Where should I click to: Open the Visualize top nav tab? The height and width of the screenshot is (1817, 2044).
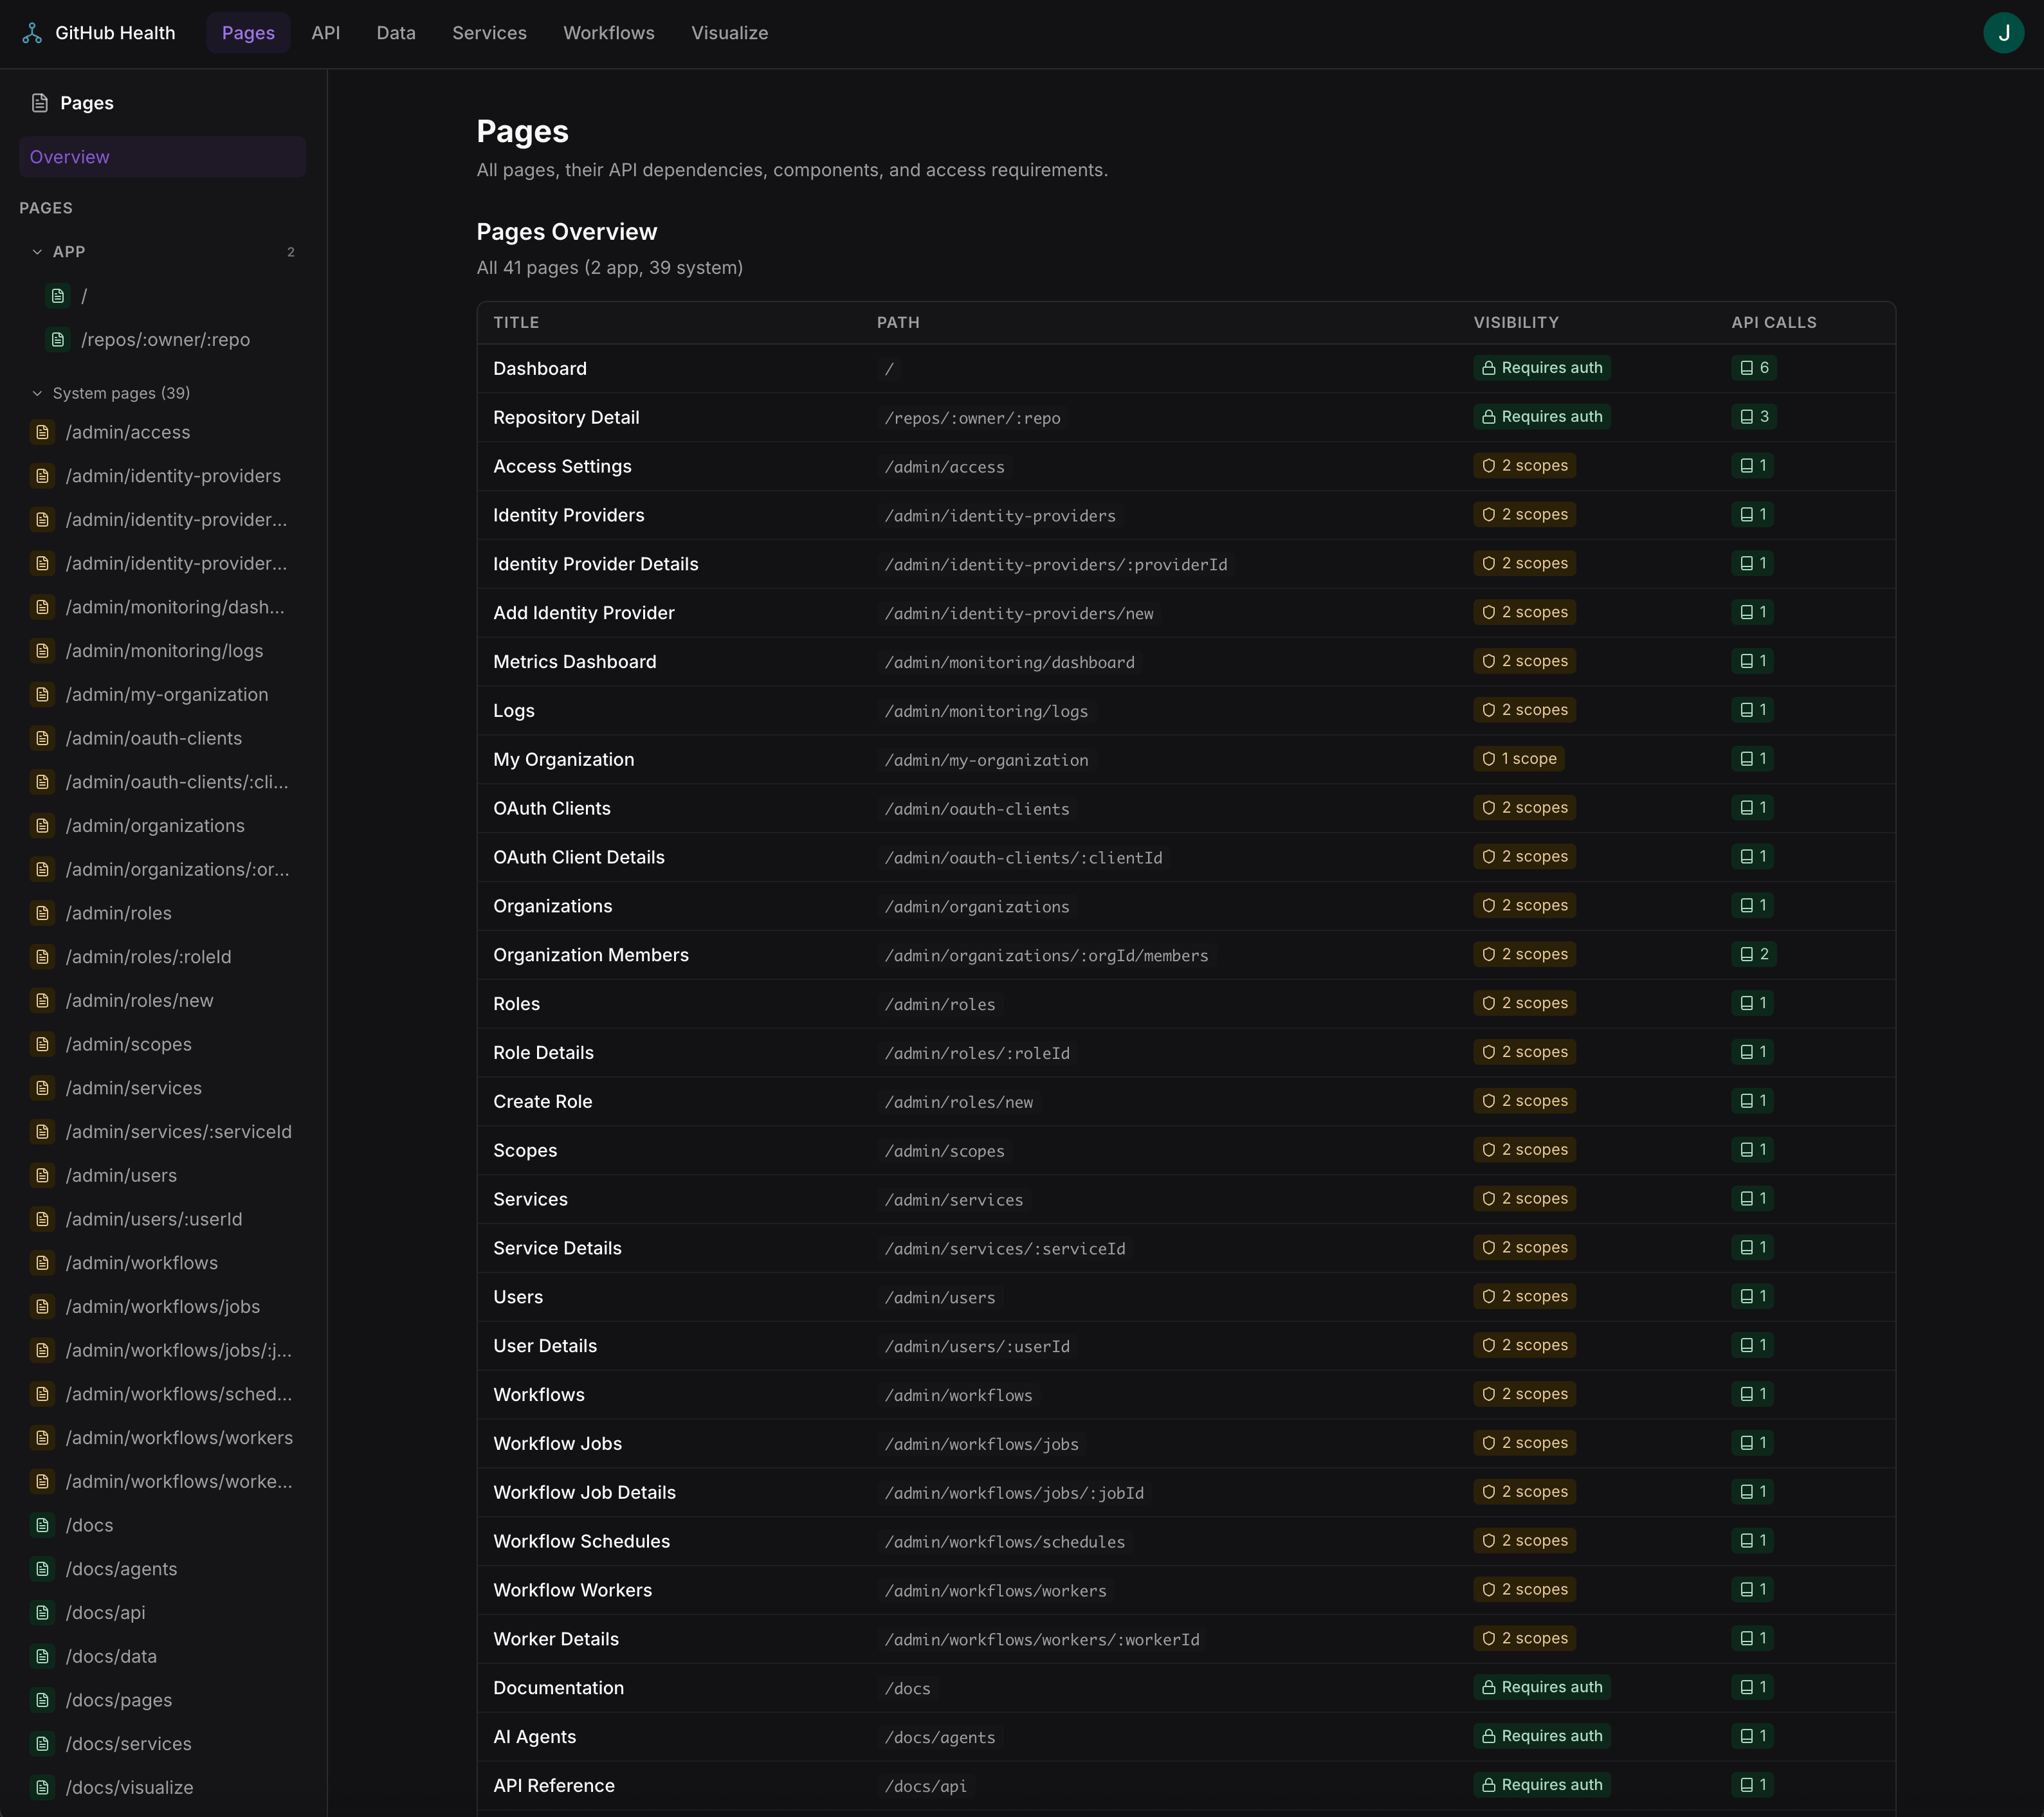[x=730, y=33]
